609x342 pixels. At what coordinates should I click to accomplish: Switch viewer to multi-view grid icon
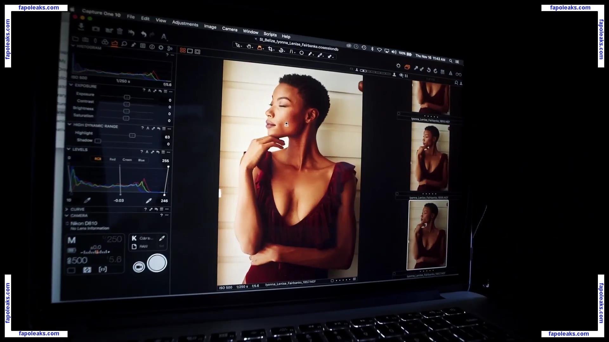pyautogui.click(x=183, y=50)
